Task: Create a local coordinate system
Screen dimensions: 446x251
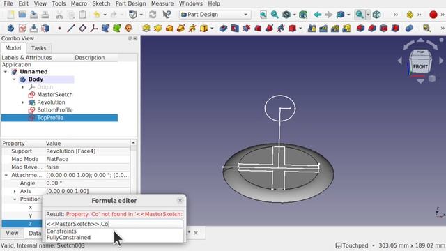Action: [94, 28]
